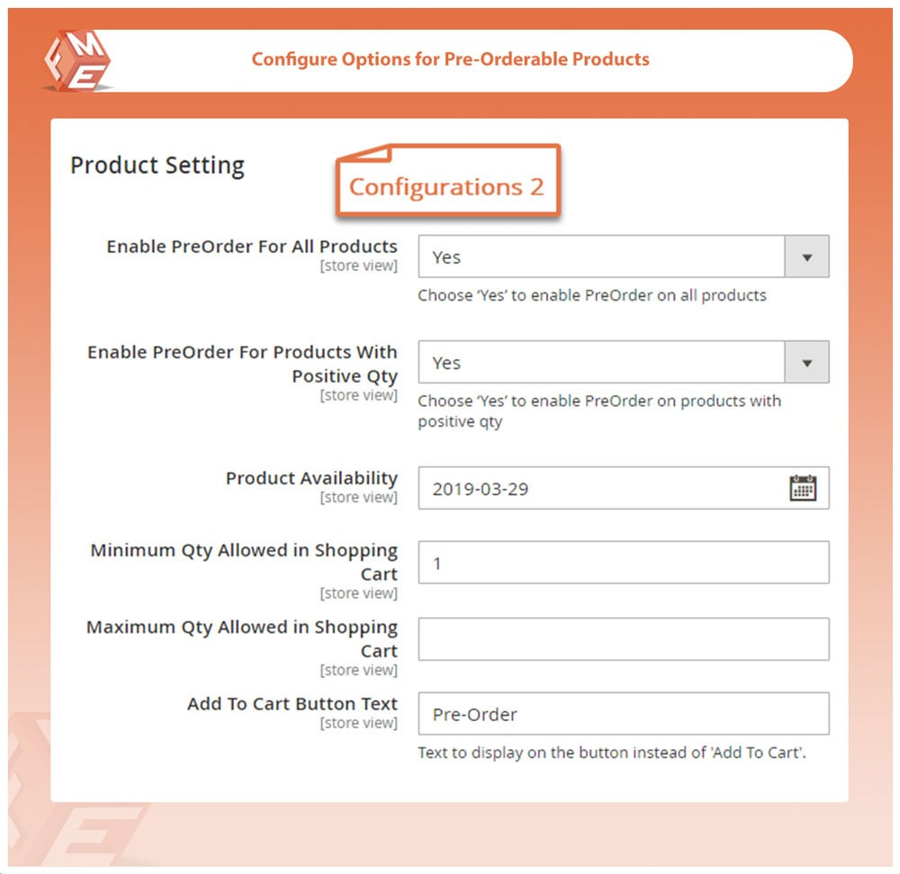Click the Add To Cart Button Text field
The image size is (900, 874).
(623, 715)
